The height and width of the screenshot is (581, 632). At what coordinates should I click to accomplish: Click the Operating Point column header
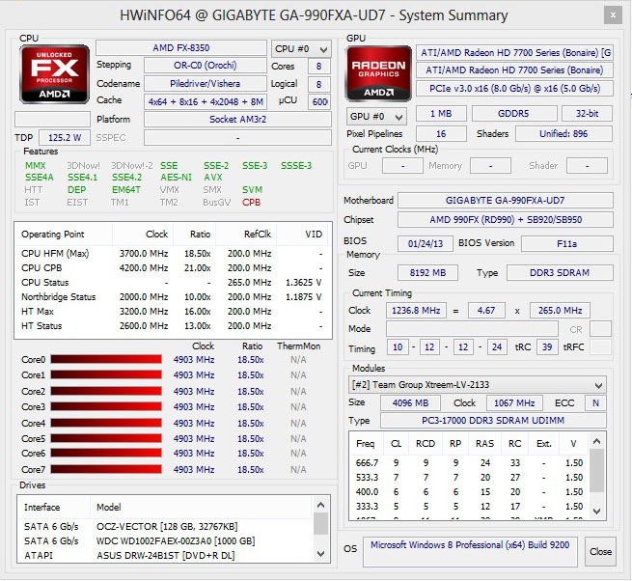click(64, 235)
